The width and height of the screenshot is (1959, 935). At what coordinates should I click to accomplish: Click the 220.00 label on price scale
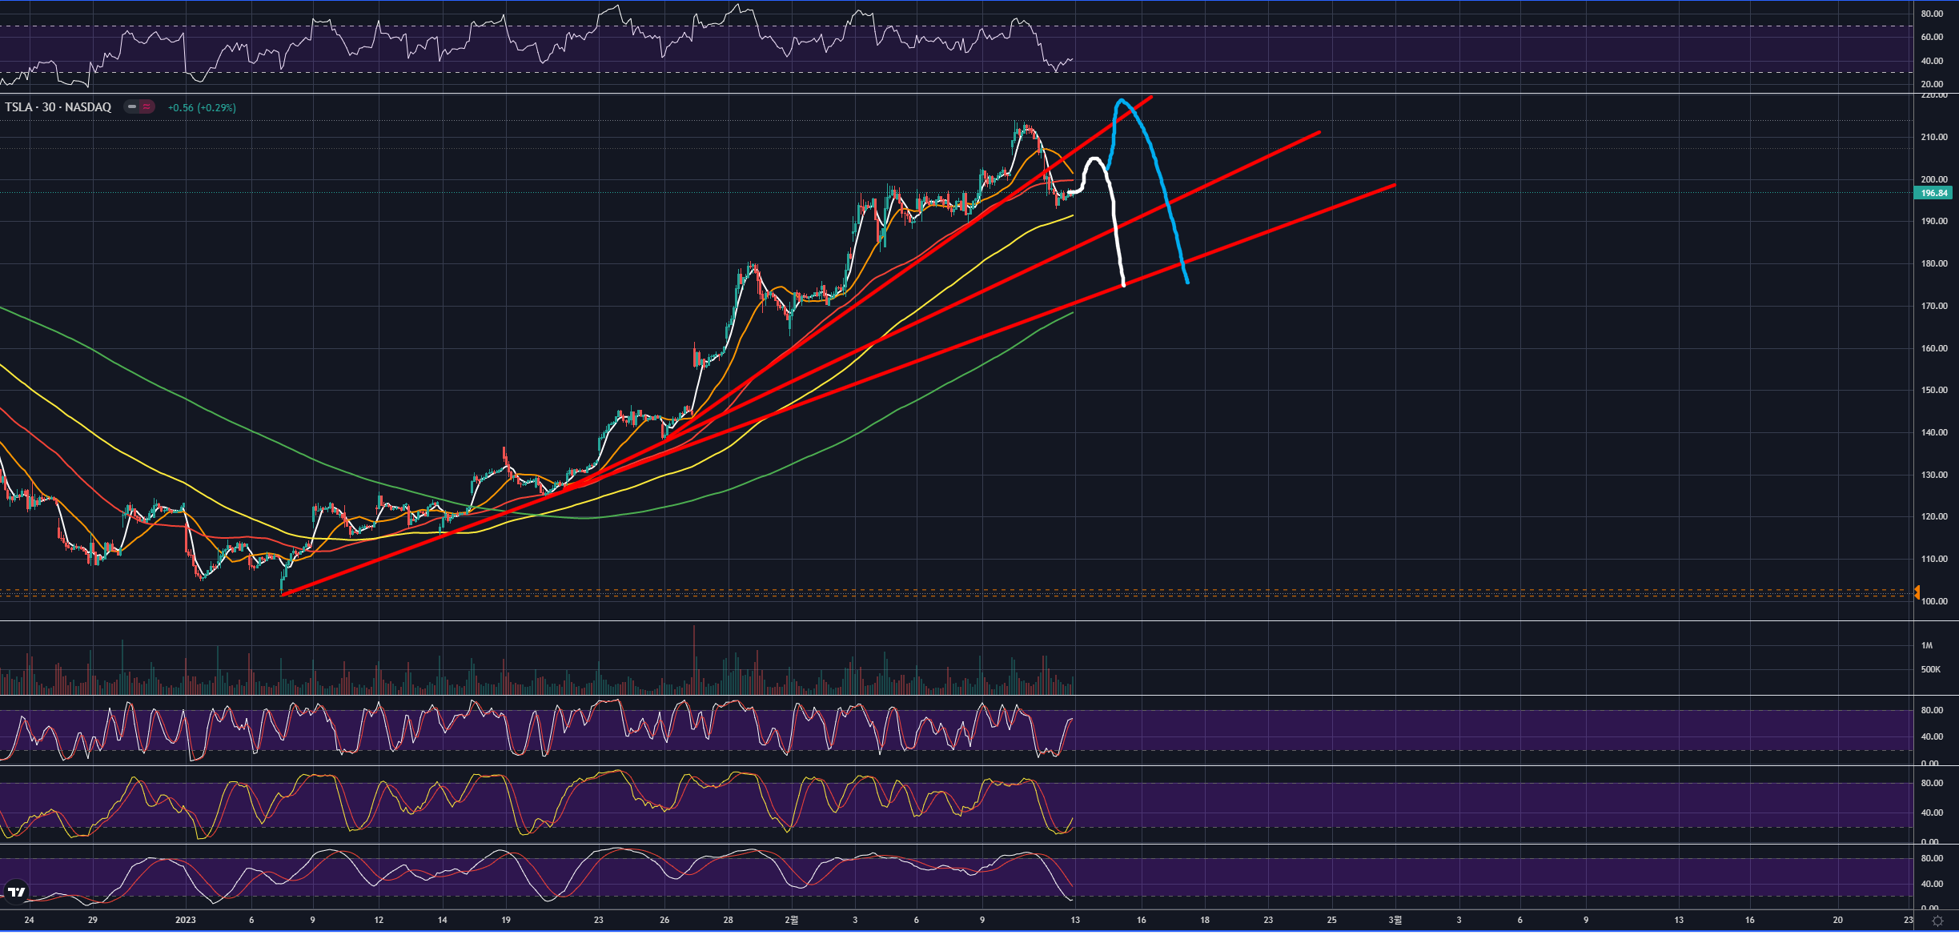point(1933,95)
